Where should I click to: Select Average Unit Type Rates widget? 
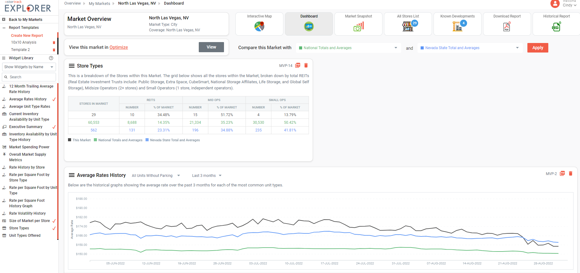tap(30, 107)
